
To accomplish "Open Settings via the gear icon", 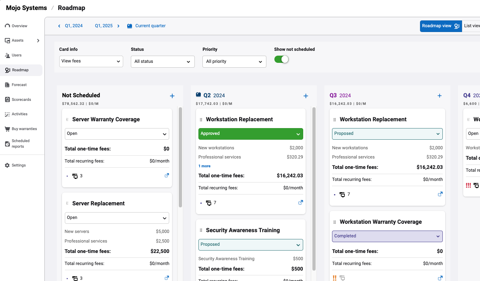I will pyautogui.click(x=7, y=165).
